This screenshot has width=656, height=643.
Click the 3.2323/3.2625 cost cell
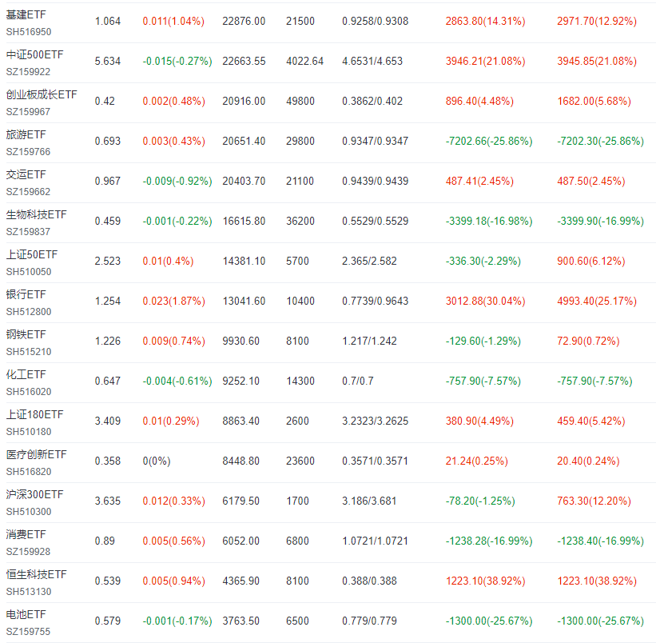[x=376, y=421]
